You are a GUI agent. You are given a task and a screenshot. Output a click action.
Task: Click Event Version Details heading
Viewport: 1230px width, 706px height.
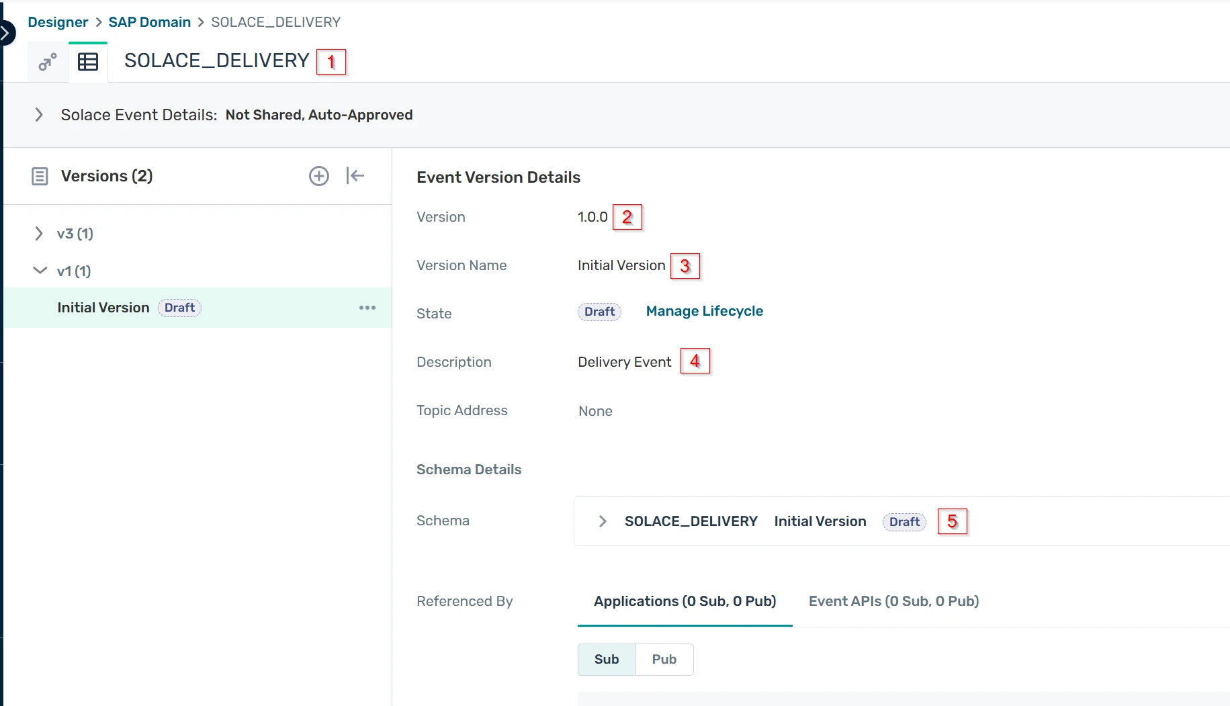click(498, 177)
